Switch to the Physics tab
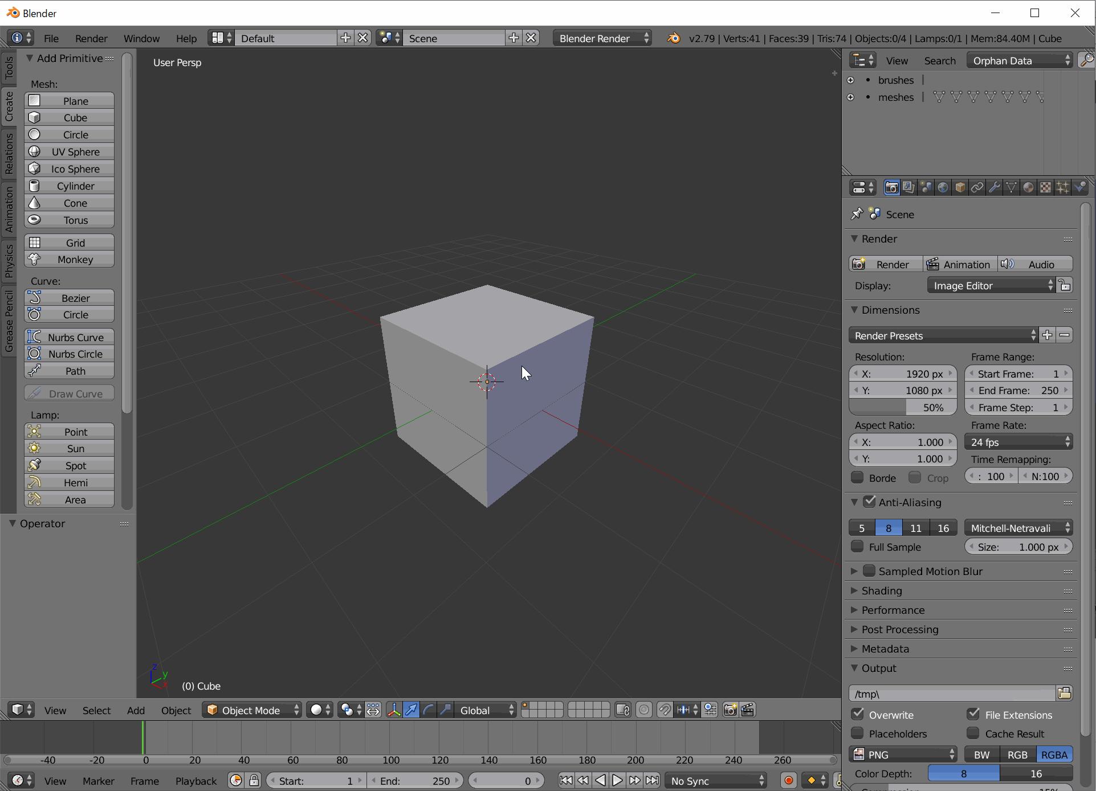This screenshot has width=1096, height=791. 9,260
